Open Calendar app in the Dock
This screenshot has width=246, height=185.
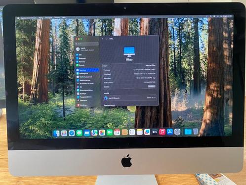pos(117,132)
